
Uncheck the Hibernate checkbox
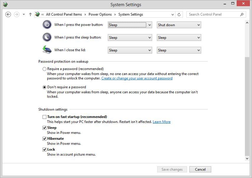(x=44, y=139)
